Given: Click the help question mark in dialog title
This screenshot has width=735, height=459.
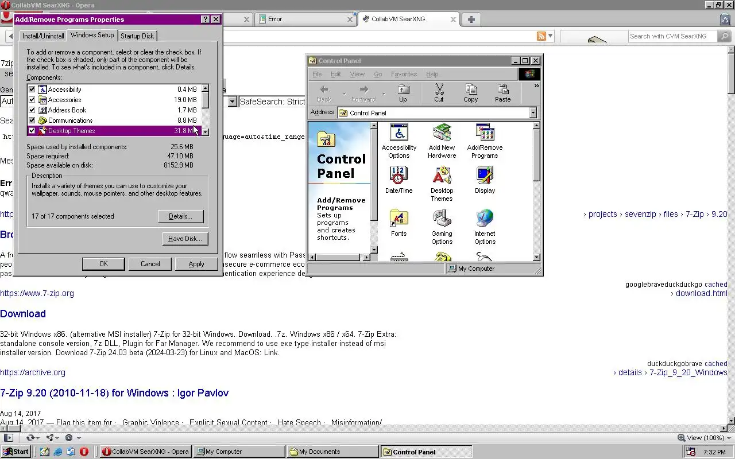Looking at the screenshot, I should tap(206, 20).
